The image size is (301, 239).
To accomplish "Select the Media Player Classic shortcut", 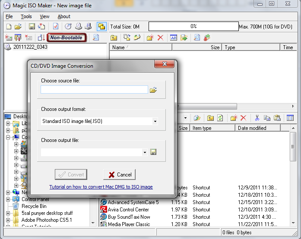I will [x=129, y=224].
